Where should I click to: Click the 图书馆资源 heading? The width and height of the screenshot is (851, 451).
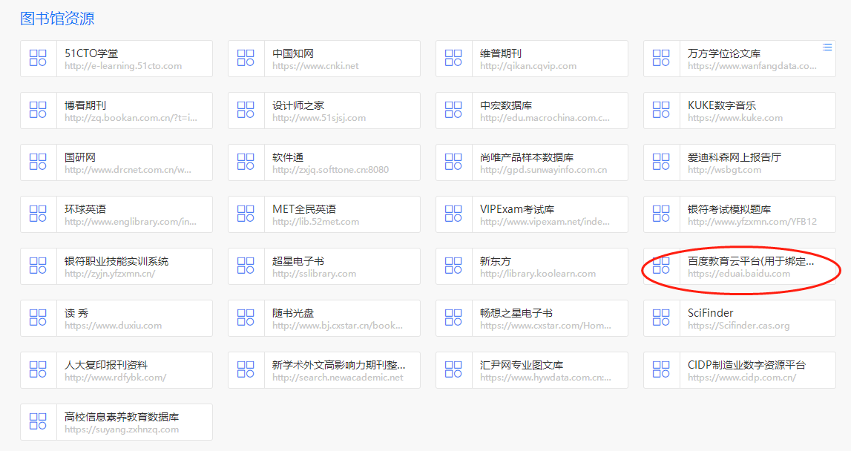[x=57, y=19]
